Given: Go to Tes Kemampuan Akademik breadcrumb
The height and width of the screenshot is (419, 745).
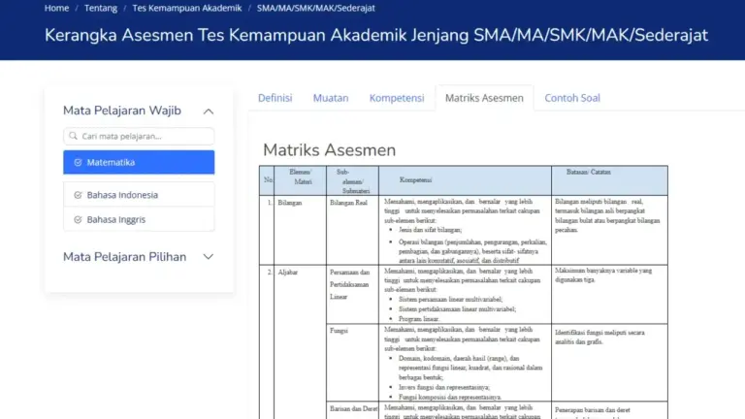Looking at the screenshot, I should click(186, 8).
